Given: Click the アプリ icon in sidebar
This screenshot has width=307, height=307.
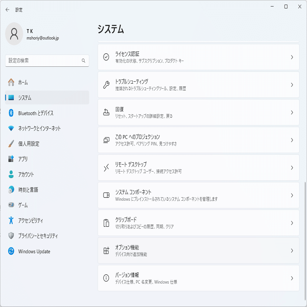Looking at the screenshot, I should 11,159.
